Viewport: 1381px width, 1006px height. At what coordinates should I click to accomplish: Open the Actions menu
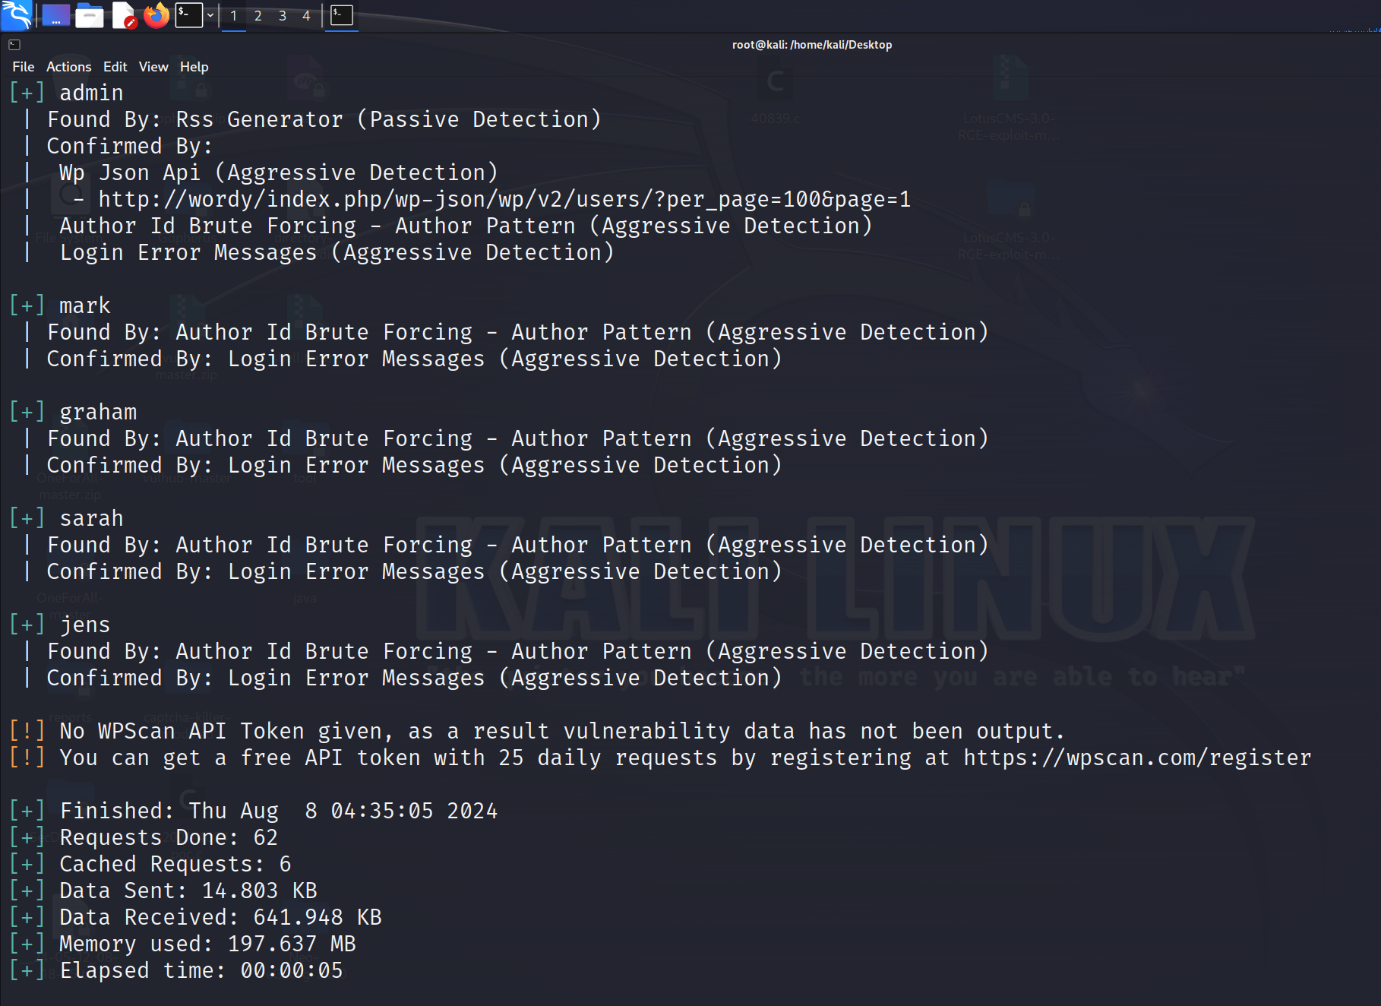68,67
